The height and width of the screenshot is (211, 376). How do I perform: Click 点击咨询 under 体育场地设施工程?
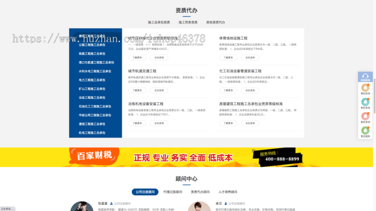coord(250,58)
